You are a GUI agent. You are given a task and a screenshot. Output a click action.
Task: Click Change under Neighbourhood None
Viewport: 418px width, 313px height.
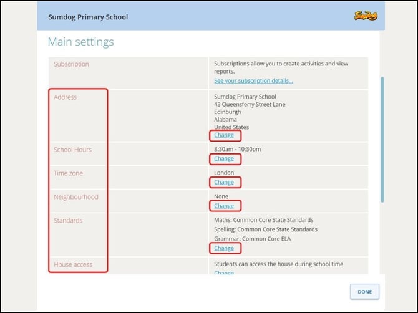224,206
